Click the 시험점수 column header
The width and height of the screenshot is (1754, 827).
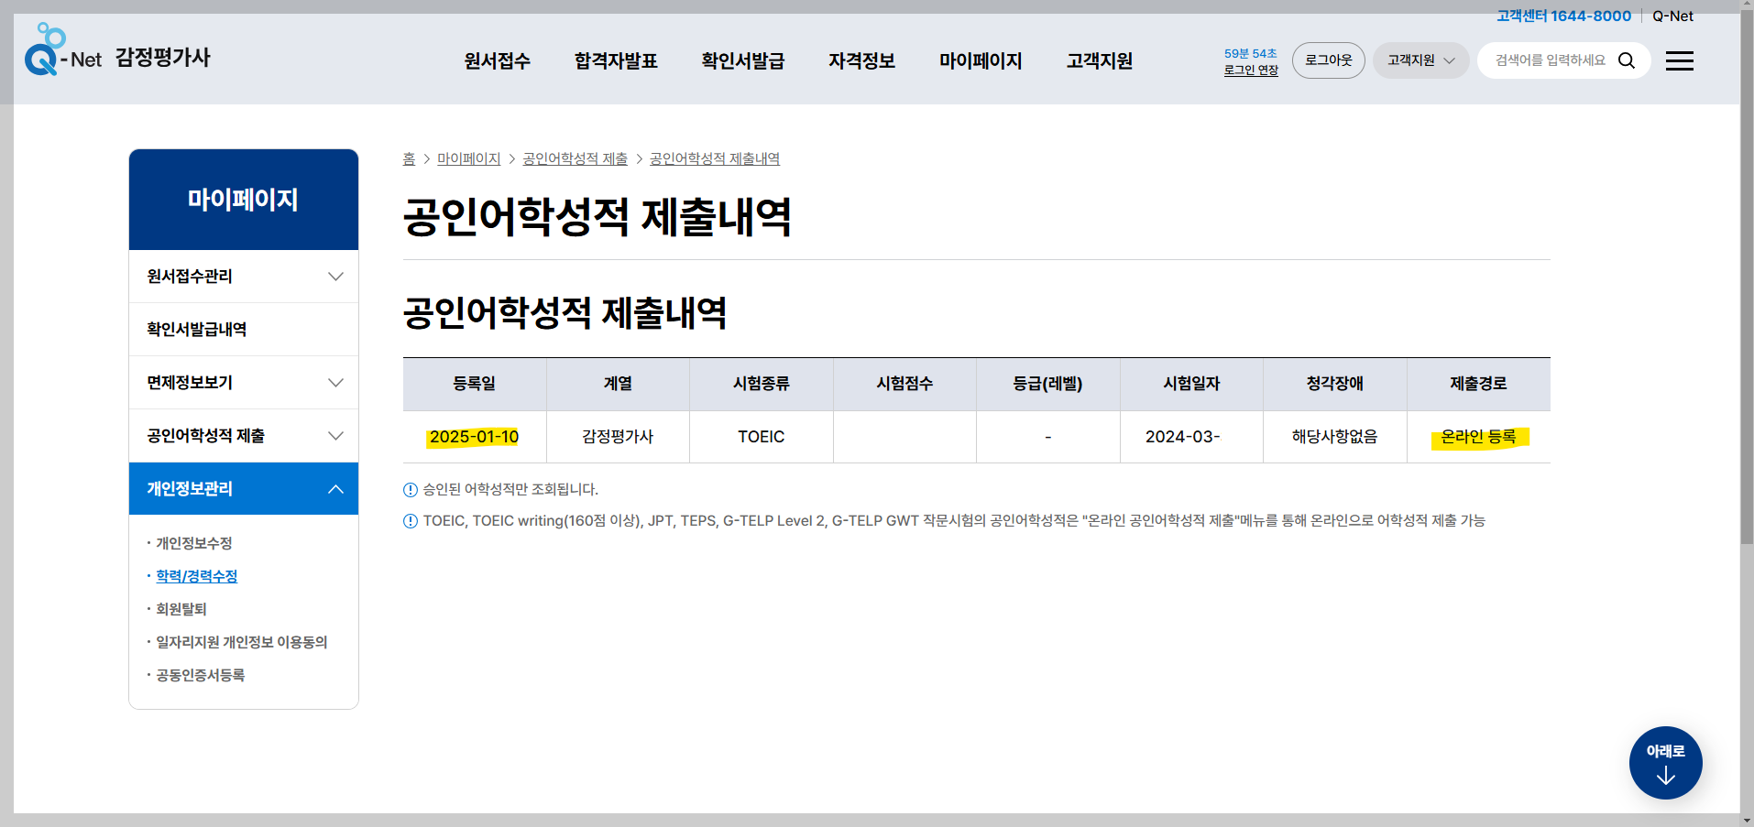tap(904, 384)
